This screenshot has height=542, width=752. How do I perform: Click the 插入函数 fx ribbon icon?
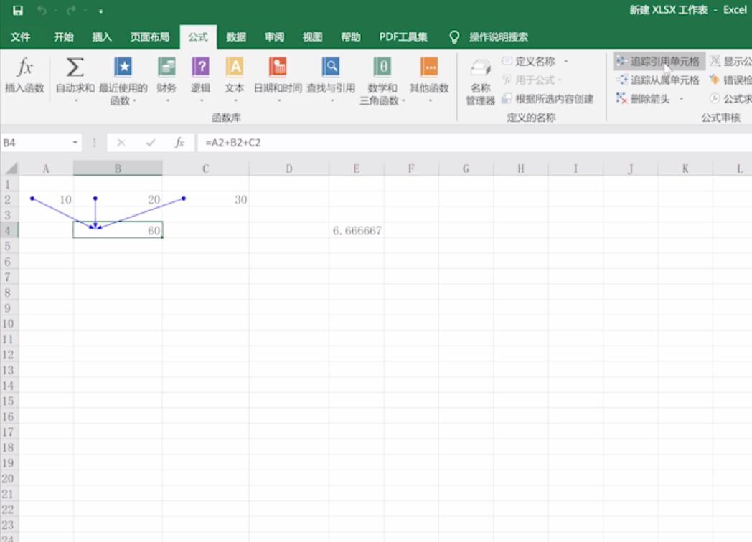(24, 67)
